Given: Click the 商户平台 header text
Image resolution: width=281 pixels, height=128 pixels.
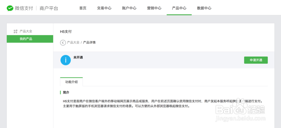Looking at the screenshot, I should point(49,8).
